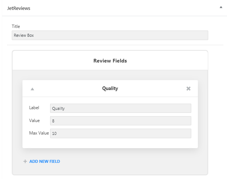This screenshot has width=227, height=179.
Task: Click the plus icon beside Add New Field
Action: pyautogui.click(x=25, y=161)
